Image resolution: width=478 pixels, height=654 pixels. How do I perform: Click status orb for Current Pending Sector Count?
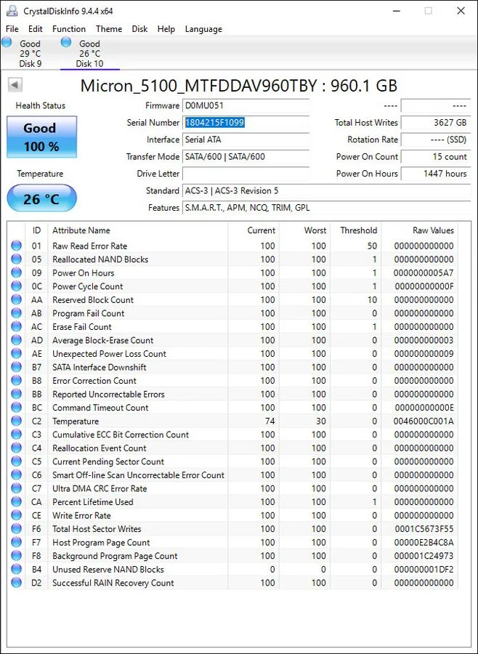coord(16,461)
